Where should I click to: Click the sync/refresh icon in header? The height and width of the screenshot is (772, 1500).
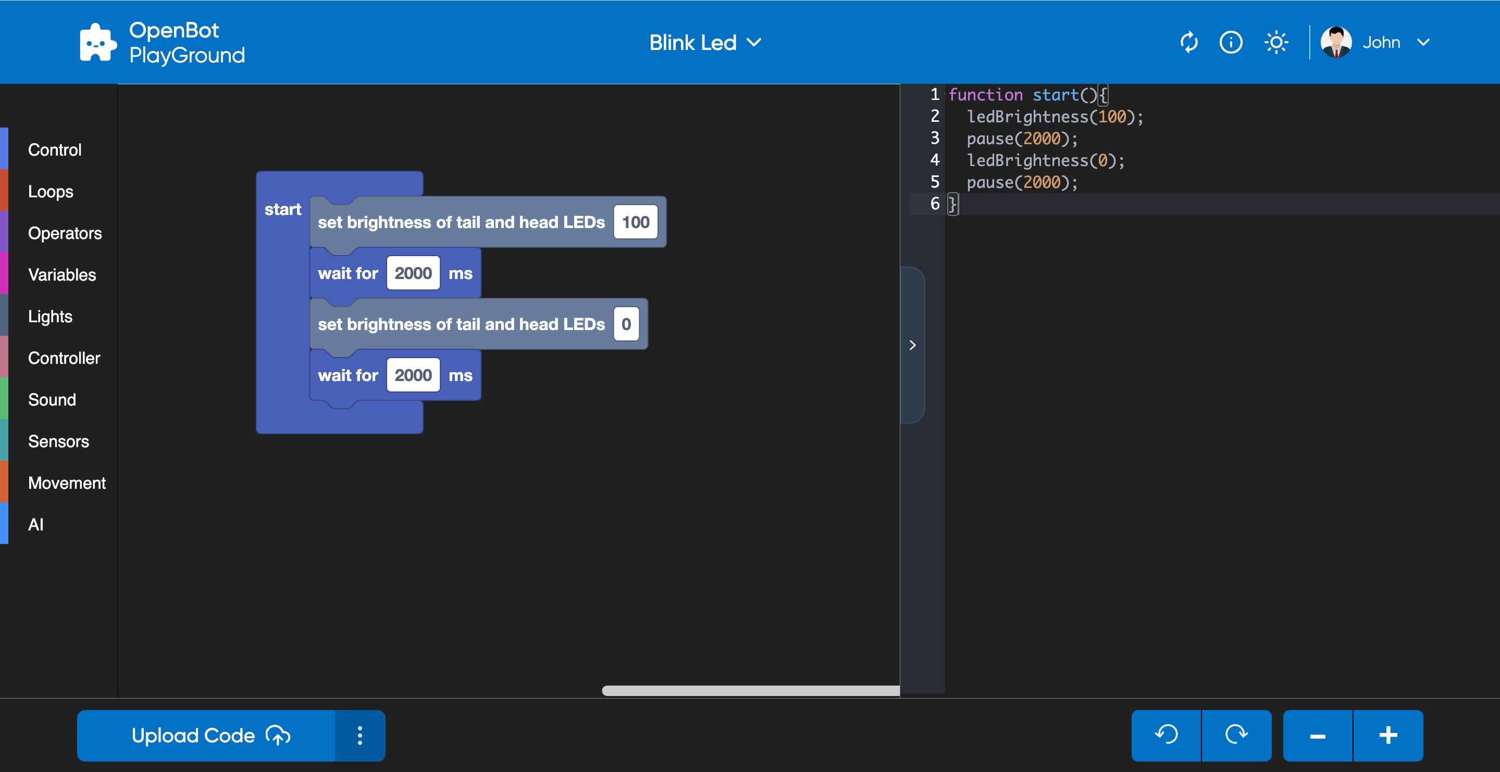1188,43
